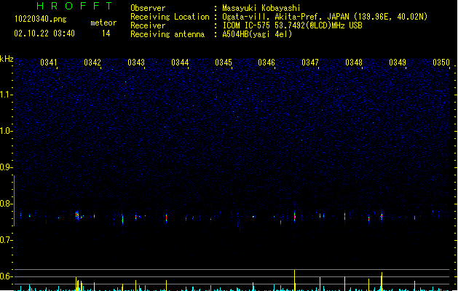The width and height of the screenshot is (458, 291).
Task: Click the 0.6 kHz axis label
Action: point(6,276)
